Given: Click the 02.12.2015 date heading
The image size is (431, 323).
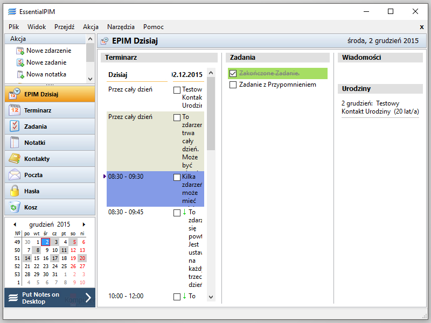Looking at the screenshot, I should tap(187, 75).
